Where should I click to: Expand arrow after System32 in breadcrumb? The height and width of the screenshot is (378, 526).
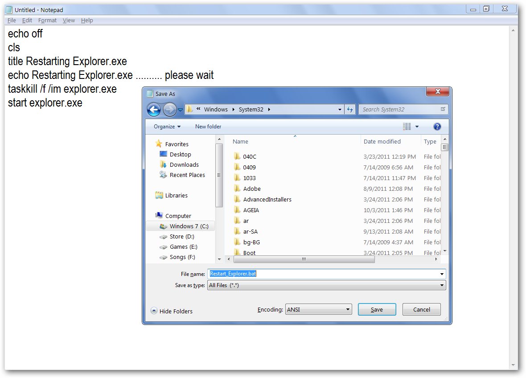(269, 109)
